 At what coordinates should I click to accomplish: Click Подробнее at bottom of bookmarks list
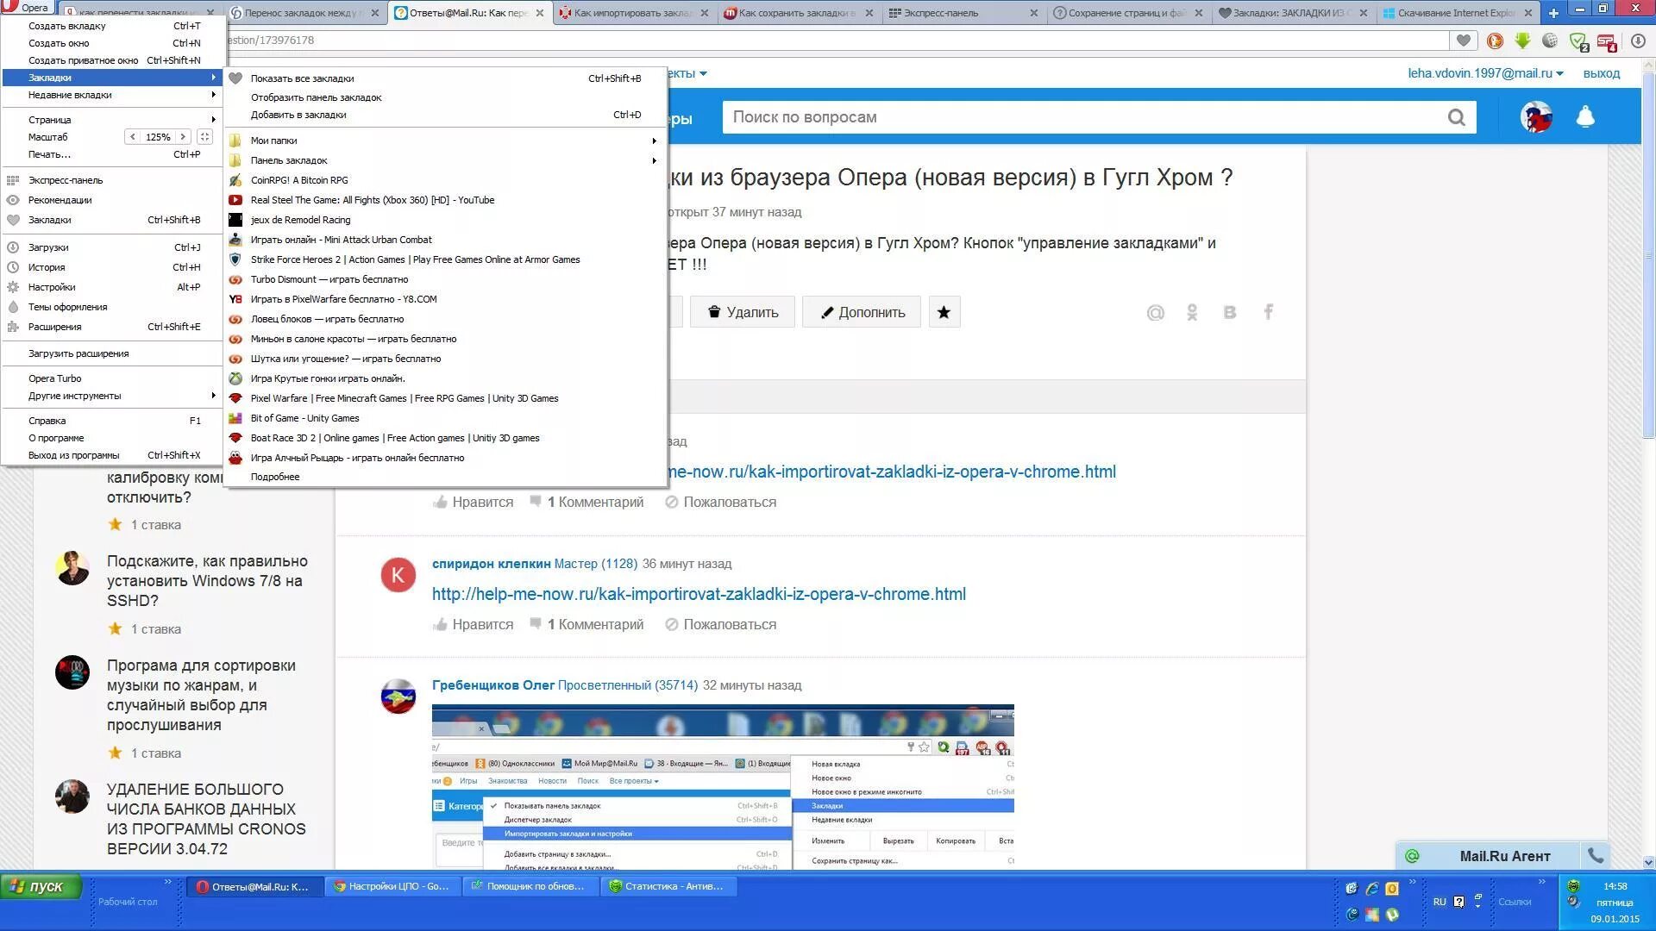445,477
